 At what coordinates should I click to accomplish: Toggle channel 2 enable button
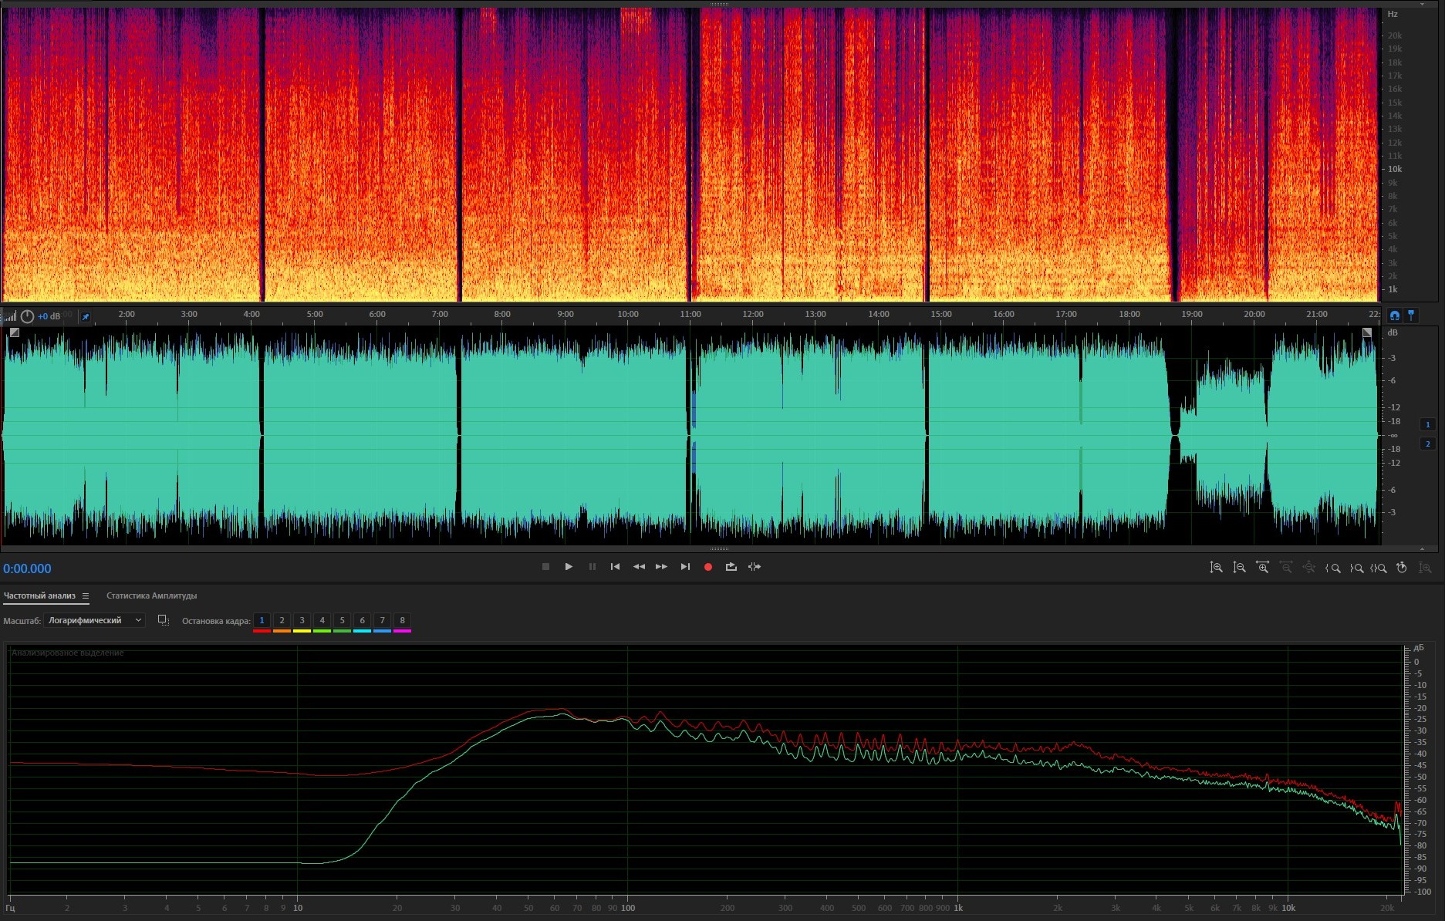pyautogui.click(x=1427, y=444)
